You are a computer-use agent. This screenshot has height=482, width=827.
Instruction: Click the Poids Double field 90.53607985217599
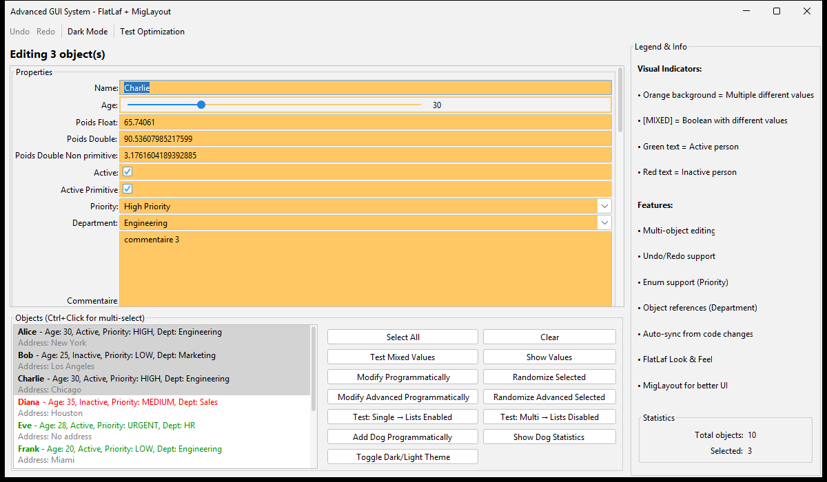(365, 138)
